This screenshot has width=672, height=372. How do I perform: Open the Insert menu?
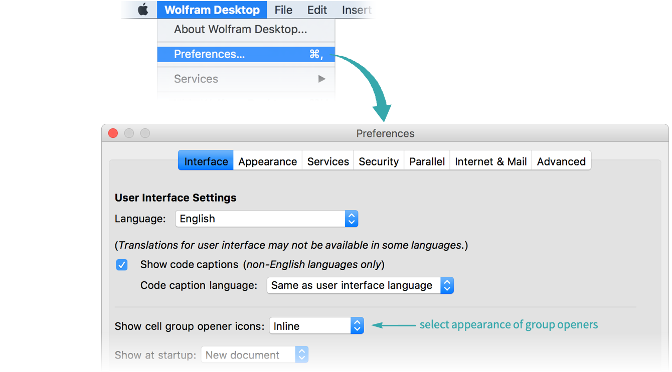coord(357,10)
